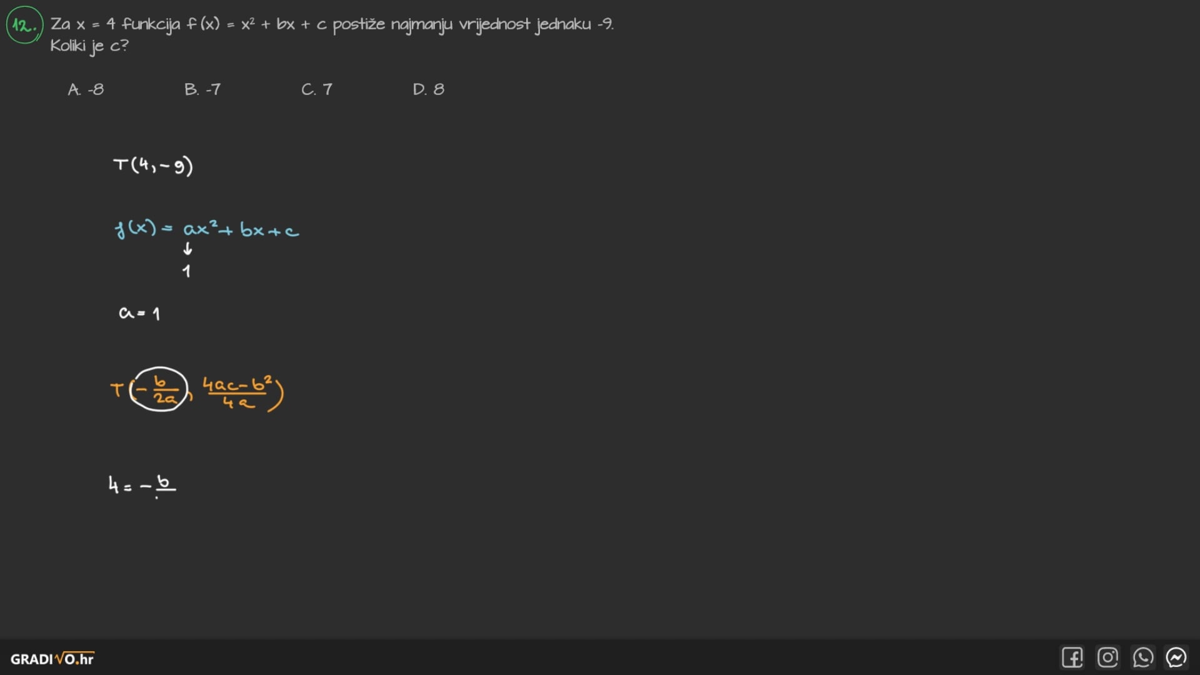Click the orange 4ac-b² over 4a fraction
1200x675 pixels.
pyautogui.click(x=237, y=392)
